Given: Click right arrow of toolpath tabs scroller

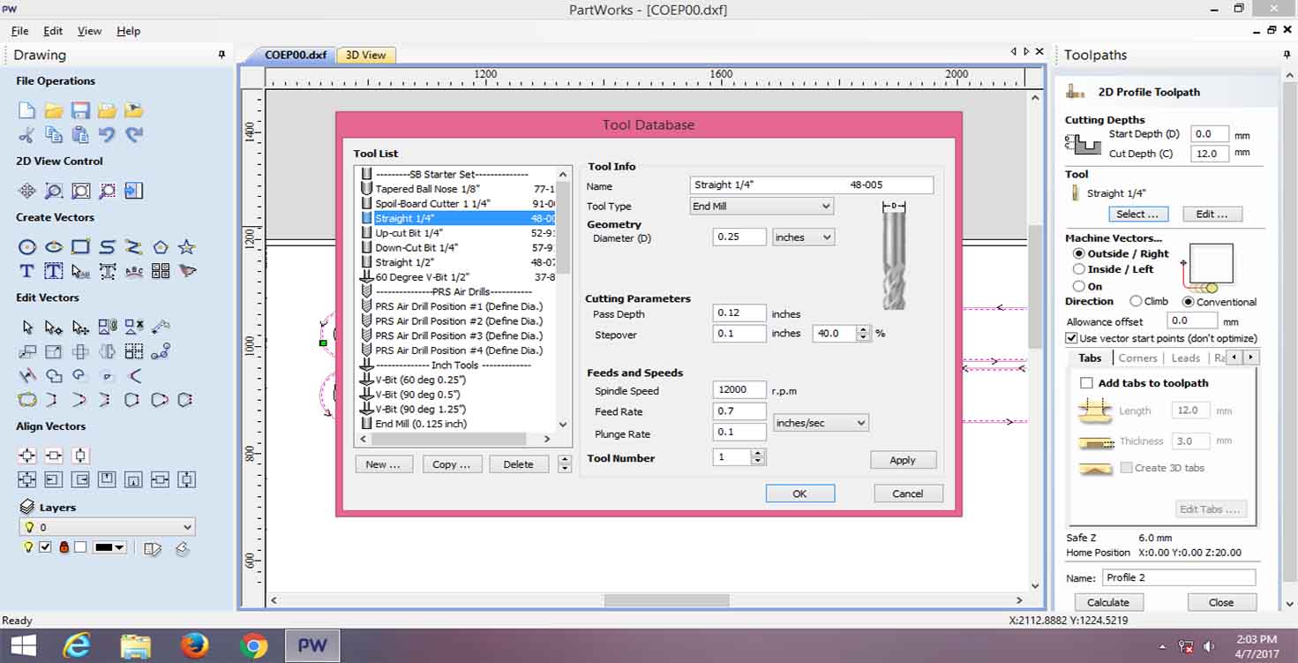Looking at the screenshot, I should point(1250,358).
